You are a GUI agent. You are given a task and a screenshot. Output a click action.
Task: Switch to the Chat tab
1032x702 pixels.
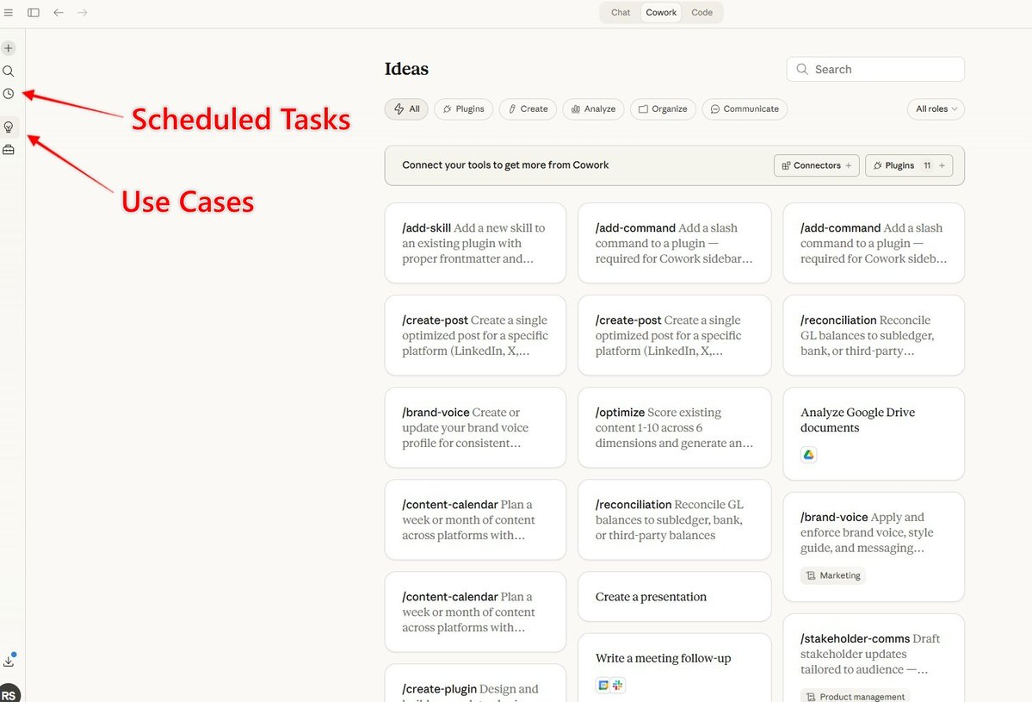[620, 13]
